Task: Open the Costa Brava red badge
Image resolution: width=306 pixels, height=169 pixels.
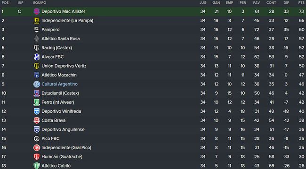Action: point(37,121)
